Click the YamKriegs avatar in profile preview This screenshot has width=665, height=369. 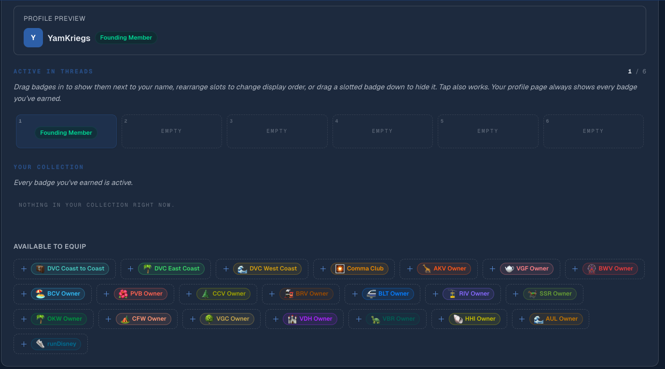33,38
